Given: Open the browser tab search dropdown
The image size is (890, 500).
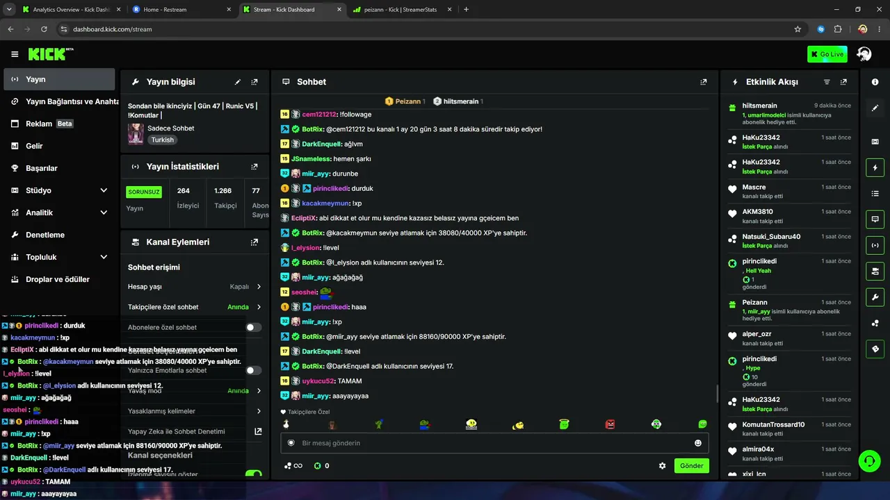Looking at the screenshot, I should pos(10,10).
